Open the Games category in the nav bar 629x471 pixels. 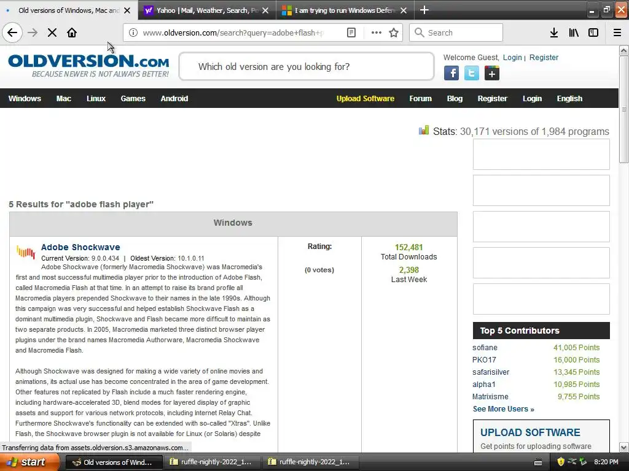point(133,99)
